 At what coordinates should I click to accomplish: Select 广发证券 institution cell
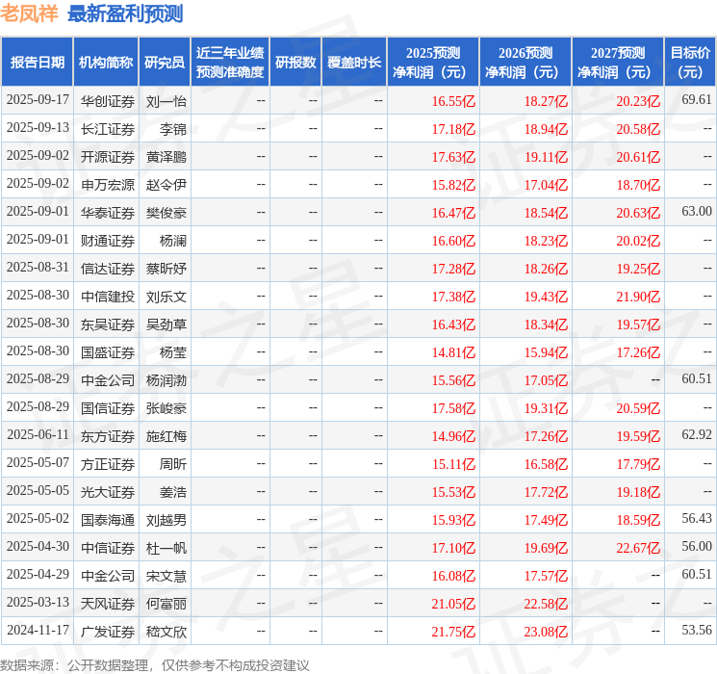coord(108,632)
